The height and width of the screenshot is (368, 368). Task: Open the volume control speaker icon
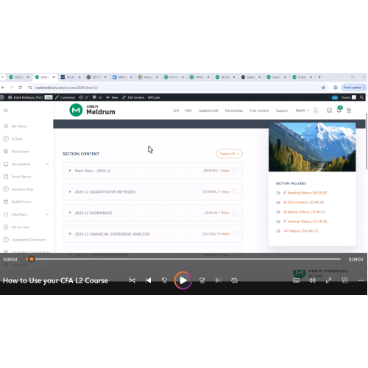[x=312, y=280]
